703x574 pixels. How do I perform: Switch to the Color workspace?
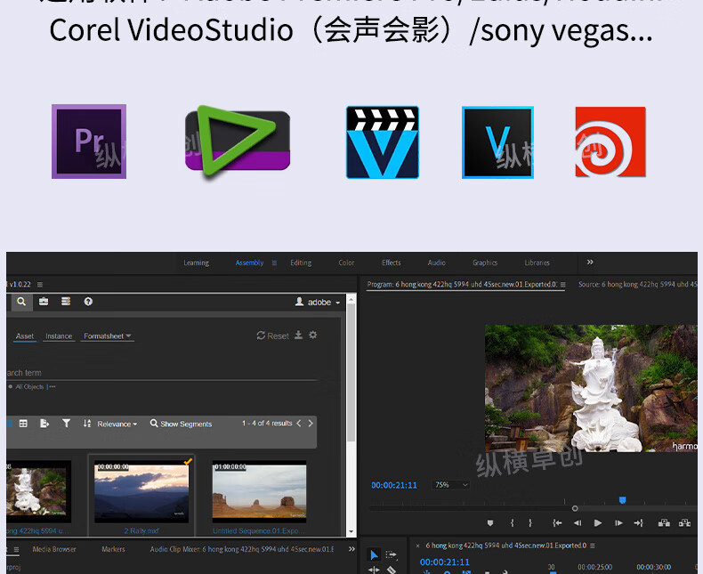tap(346, 263)
